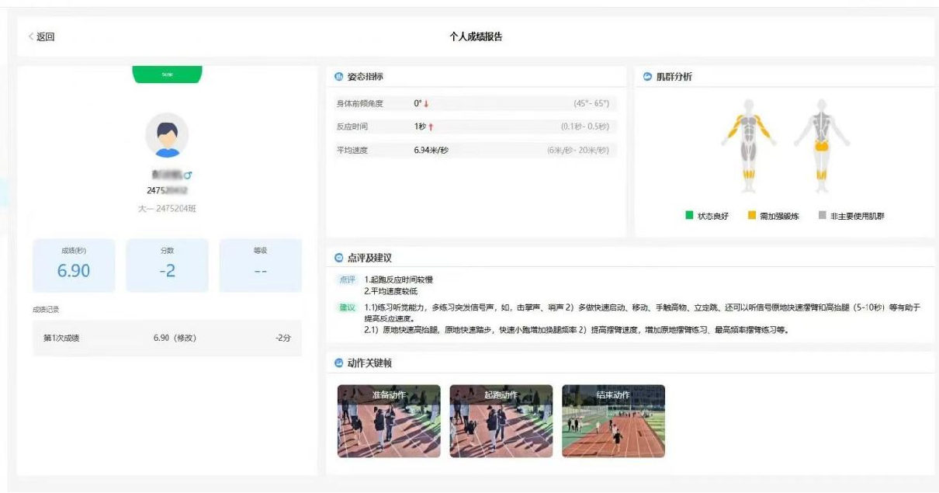Click the red down arrow beside 身体前倾角度
The height and width of the screenshot is (493, 939).
click(426, 104)
